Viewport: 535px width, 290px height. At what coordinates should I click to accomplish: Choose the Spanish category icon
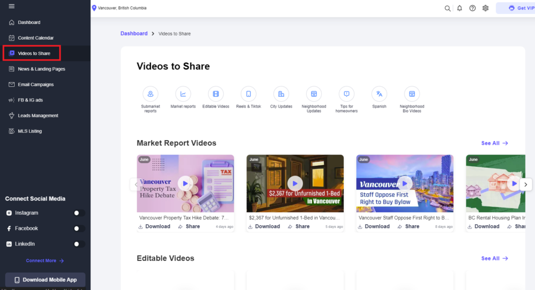(379, 94)
